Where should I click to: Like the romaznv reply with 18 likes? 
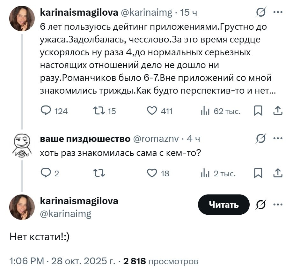(152, 173)
